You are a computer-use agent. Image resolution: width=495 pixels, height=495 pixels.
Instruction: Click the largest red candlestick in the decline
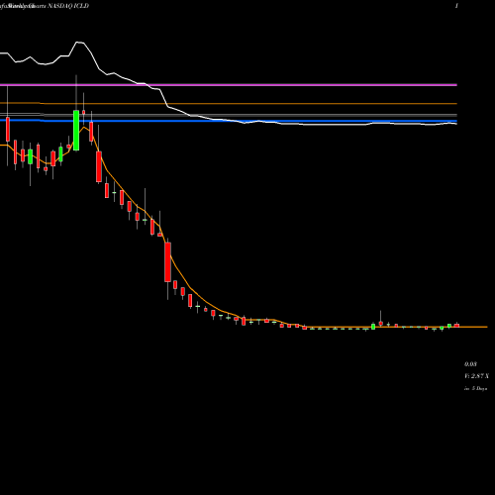tap(168, 262)
